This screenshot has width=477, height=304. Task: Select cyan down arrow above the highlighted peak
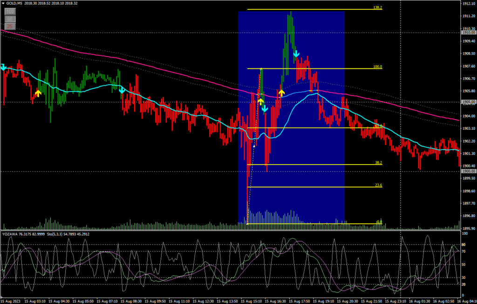tap(296, 54)
